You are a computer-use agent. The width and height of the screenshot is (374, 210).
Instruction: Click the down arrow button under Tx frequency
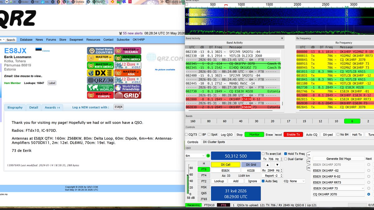pos(277,165)
